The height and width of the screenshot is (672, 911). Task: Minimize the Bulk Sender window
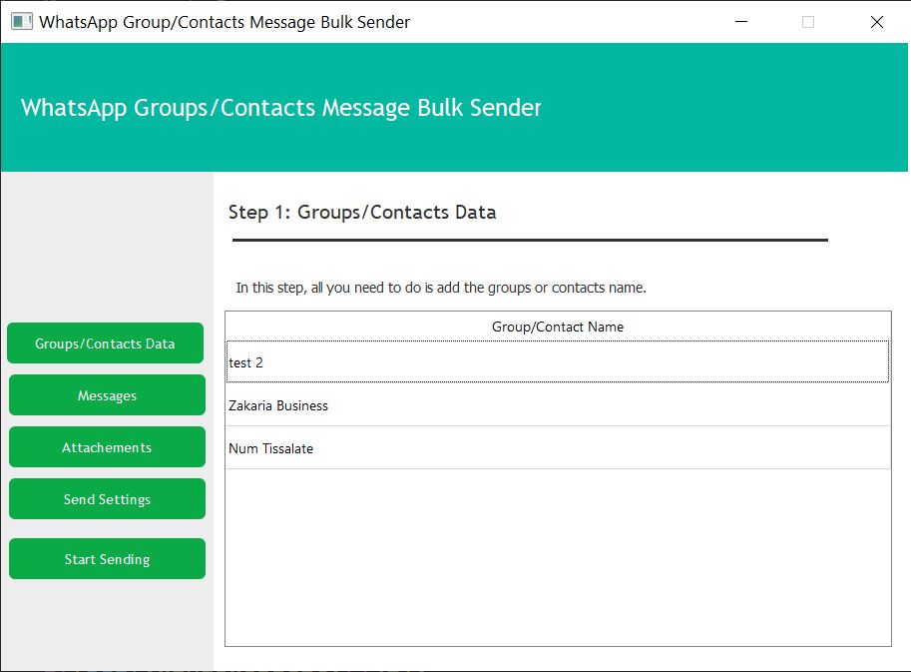tap(741, 22)
